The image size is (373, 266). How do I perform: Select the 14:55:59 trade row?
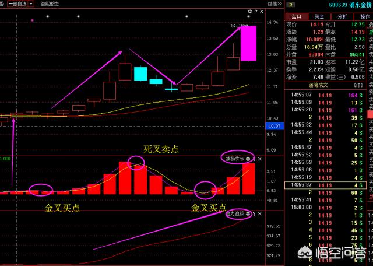click(x=325, y=163)
